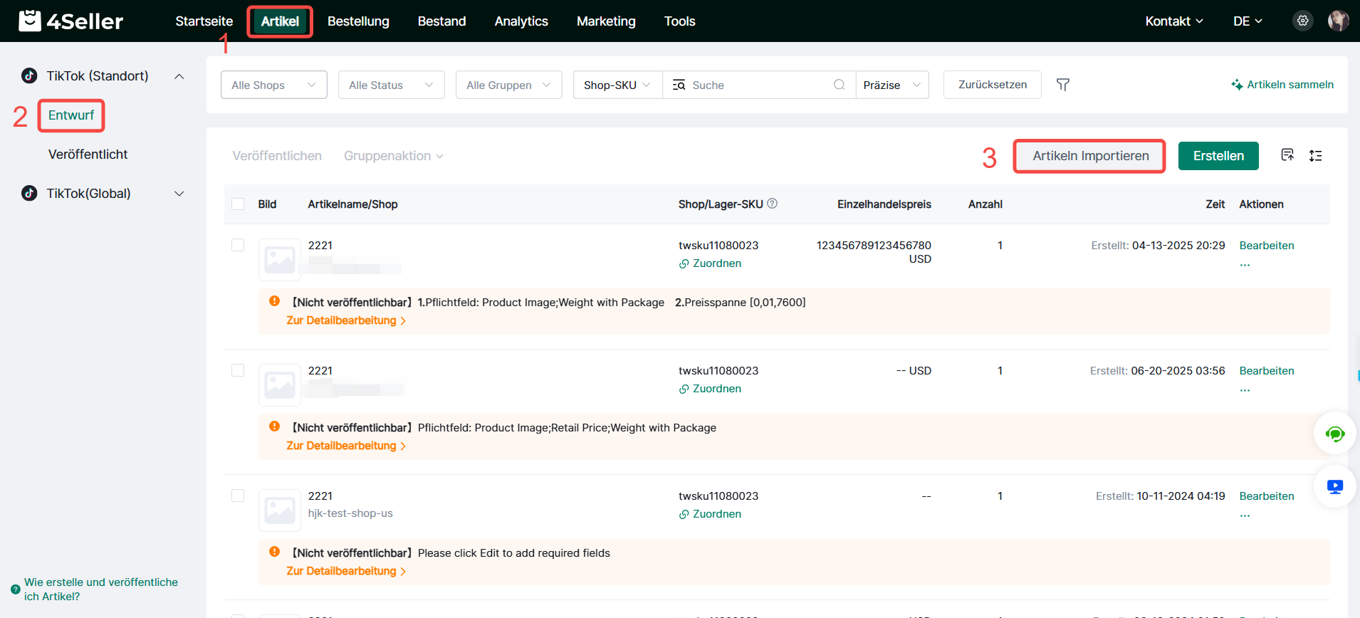Click the Shop/Lager-SKU help icon
The width and height of the screenshot is (1360, 618).
[x=773, y=204]
